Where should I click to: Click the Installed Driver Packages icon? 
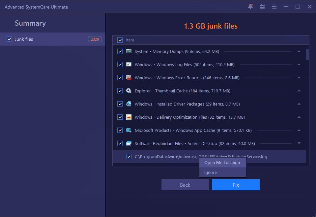tap(129, 104)
